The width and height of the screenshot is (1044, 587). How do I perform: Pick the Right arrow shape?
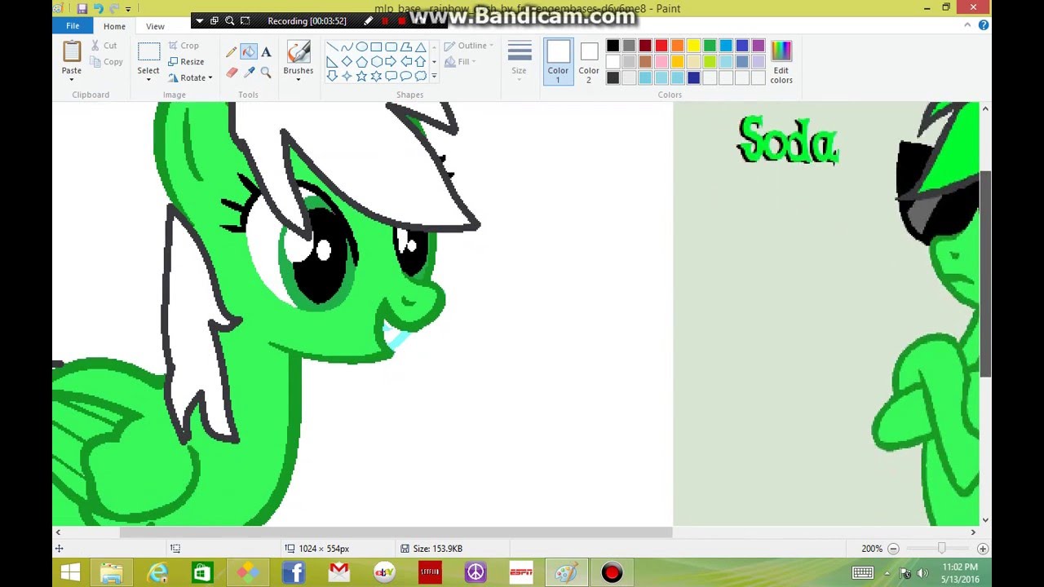(391, 62)
